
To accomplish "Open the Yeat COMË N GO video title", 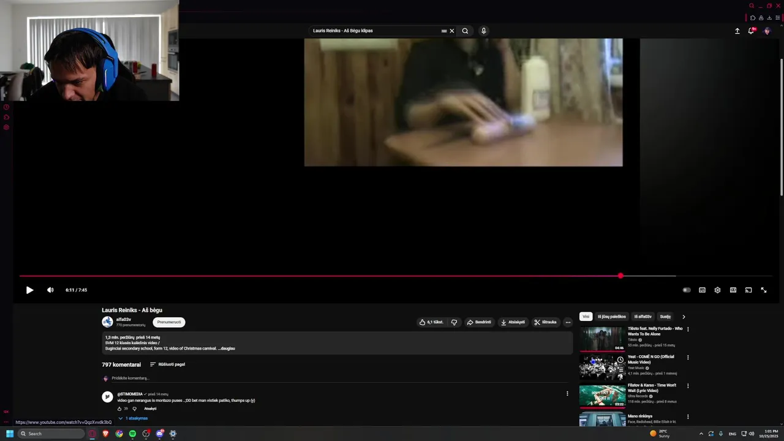I will [x=651, y=360].
